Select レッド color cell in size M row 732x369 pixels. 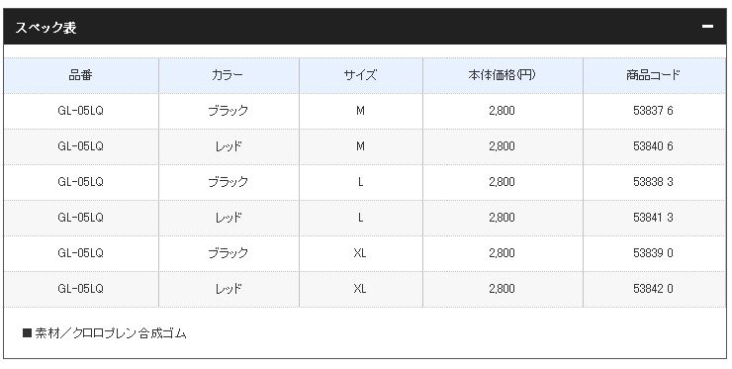point(229,146)
